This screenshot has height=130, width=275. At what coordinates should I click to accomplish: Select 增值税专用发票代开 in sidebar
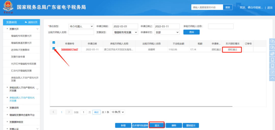[x=21, y=36]
